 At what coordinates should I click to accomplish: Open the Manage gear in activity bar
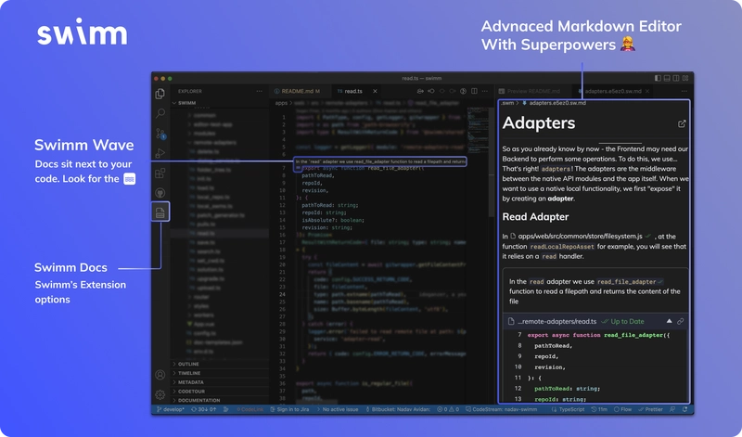coord(160,394)
